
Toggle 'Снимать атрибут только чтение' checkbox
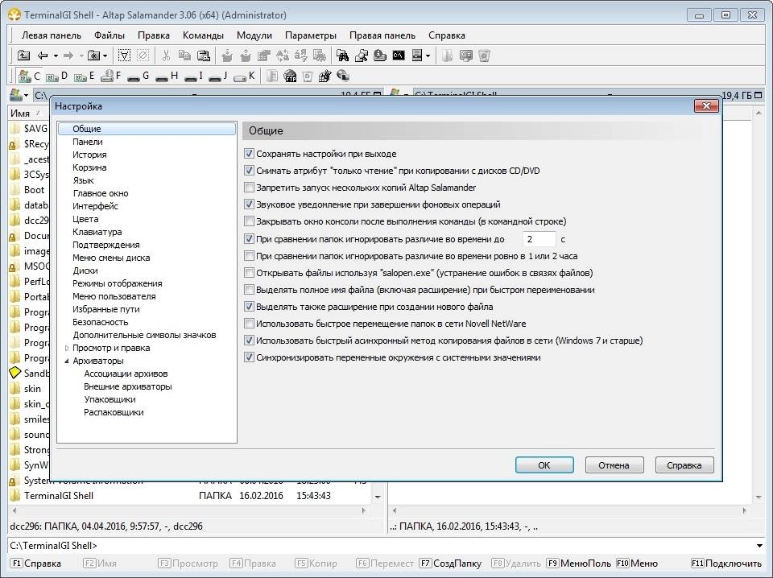click(249, 171)
